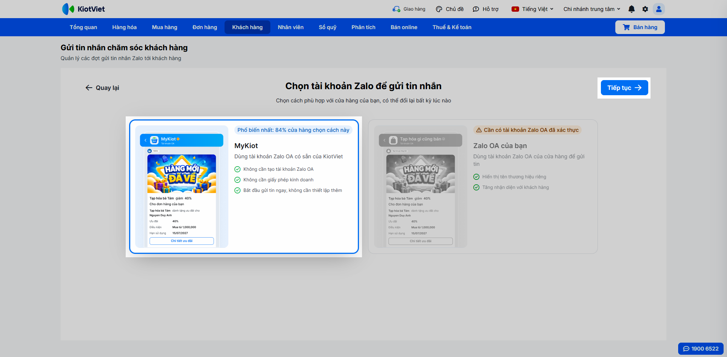Click the Tiếp tục button

(624, 88)
